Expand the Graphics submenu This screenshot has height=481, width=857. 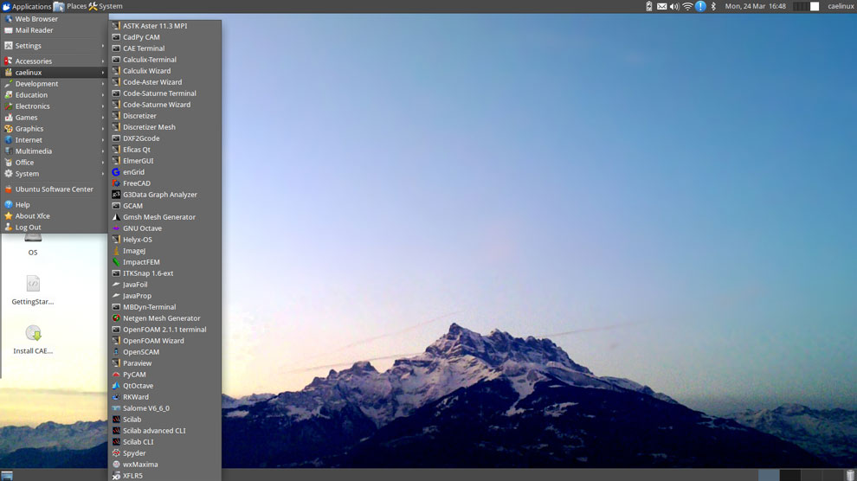pos(54,129)
